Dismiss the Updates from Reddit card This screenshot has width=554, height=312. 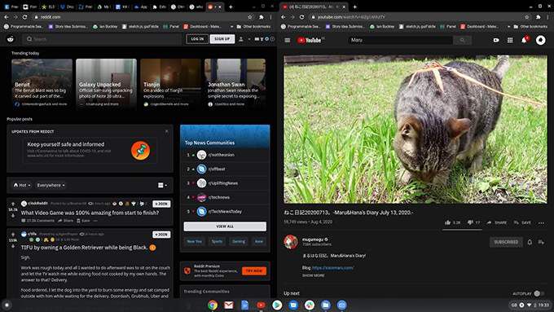click(167, 131)
